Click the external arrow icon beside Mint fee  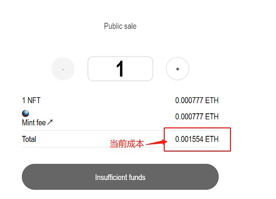tap(51, 123)
